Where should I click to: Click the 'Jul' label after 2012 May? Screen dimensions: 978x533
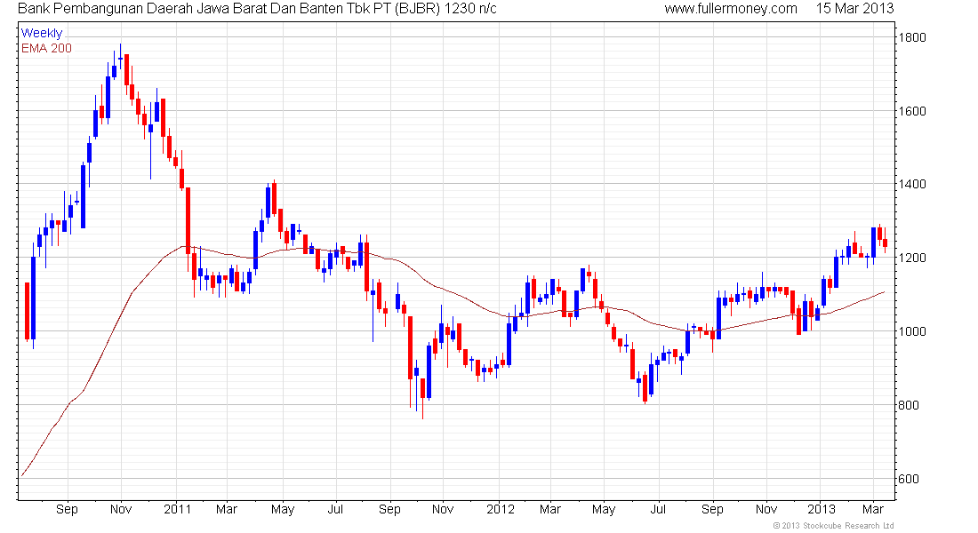(658, 509)
